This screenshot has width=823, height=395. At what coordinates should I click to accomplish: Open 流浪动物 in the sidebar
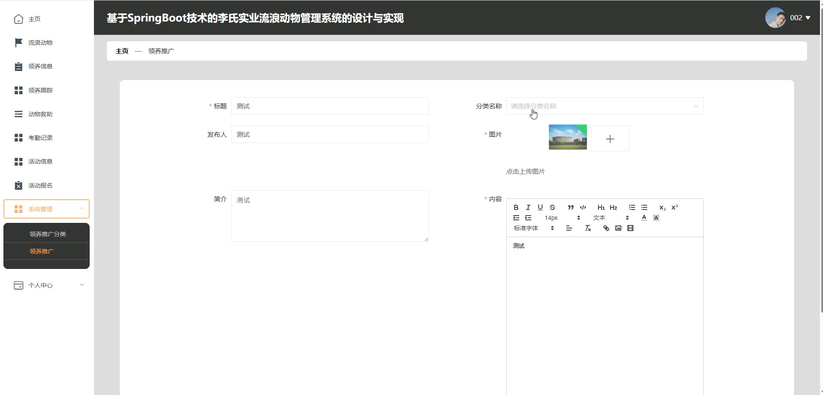[x=40, y=43]
